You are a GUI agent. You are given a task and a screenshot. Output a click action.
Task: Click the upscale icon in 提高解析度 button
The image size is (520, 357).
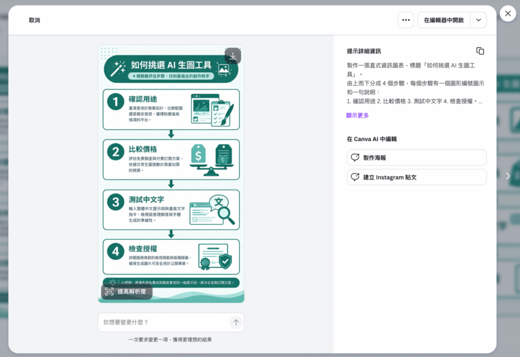(110, 292)
